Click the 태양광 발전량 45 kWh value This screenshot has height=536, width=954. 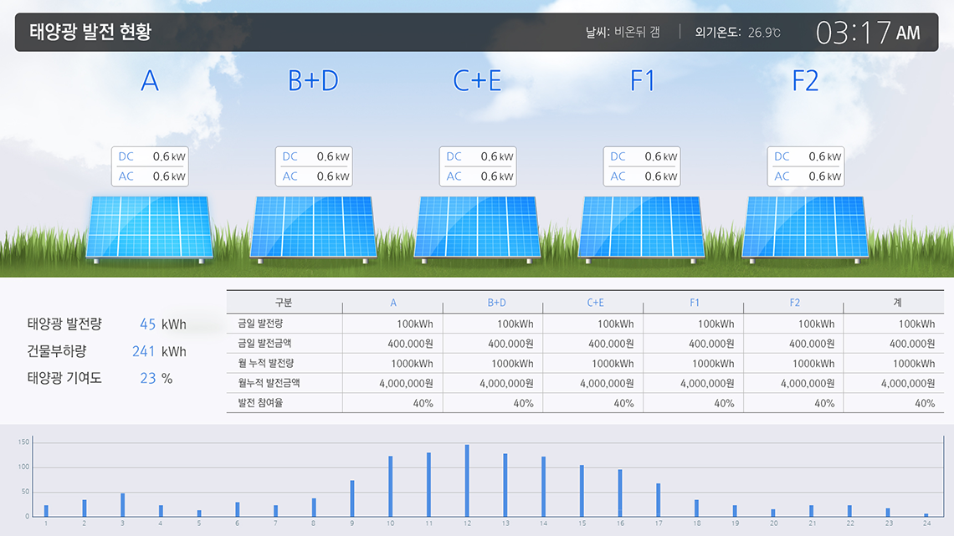tap(163, 324)
